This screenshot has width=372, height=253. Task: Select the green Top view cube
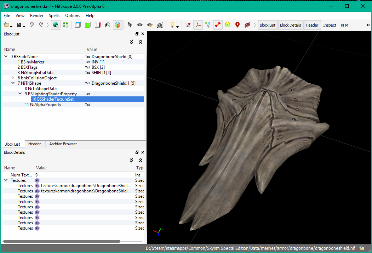[x=88, y=25]
